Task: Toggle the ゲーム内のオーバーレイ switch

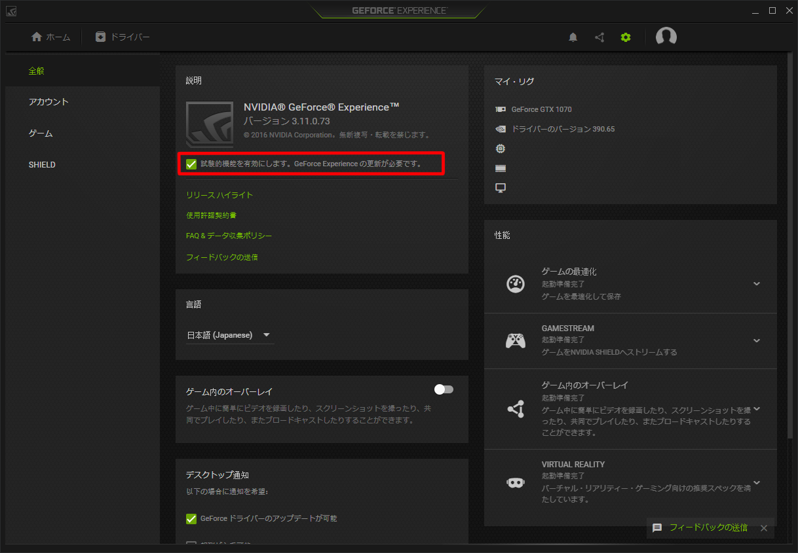Action: [x=444, y=389]
